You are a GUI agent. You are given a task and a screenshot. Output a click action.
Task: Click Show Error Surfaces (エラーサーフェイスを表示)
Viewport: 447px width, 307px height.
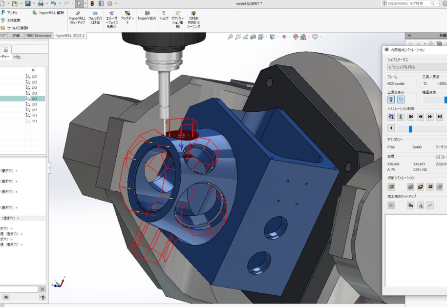click(x=111, y=20)
